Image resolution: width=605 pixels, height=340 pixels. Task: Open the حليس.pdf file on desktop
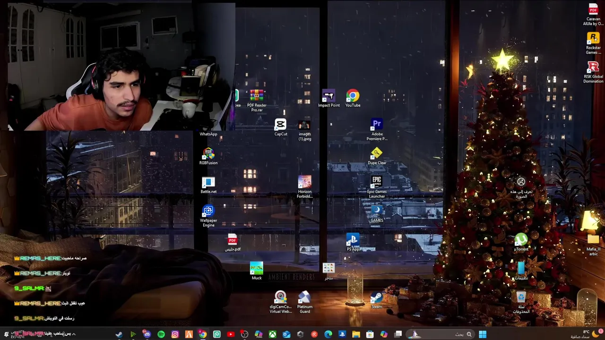click(x=232, y=243)
